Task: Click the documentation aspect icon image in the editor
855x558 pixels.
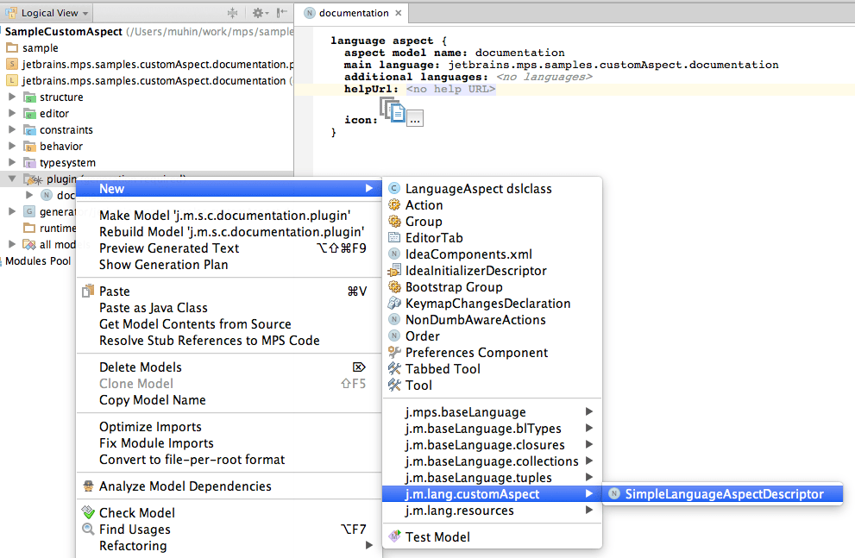Action: pos(393,110)
